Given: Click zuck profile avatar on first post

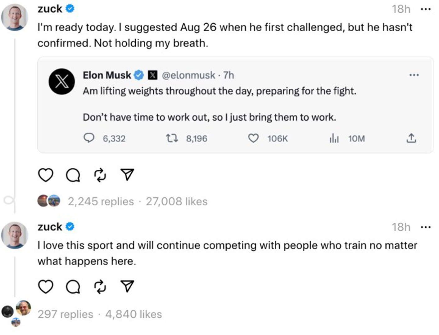Looking at the screenshot, I should click(15, 17).
